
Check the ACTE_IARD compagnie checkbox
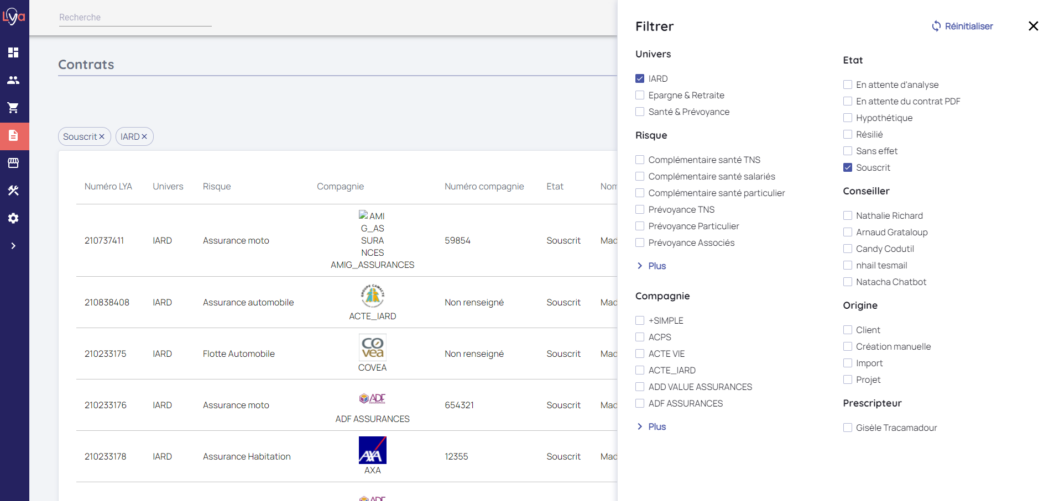coord(640,370)
